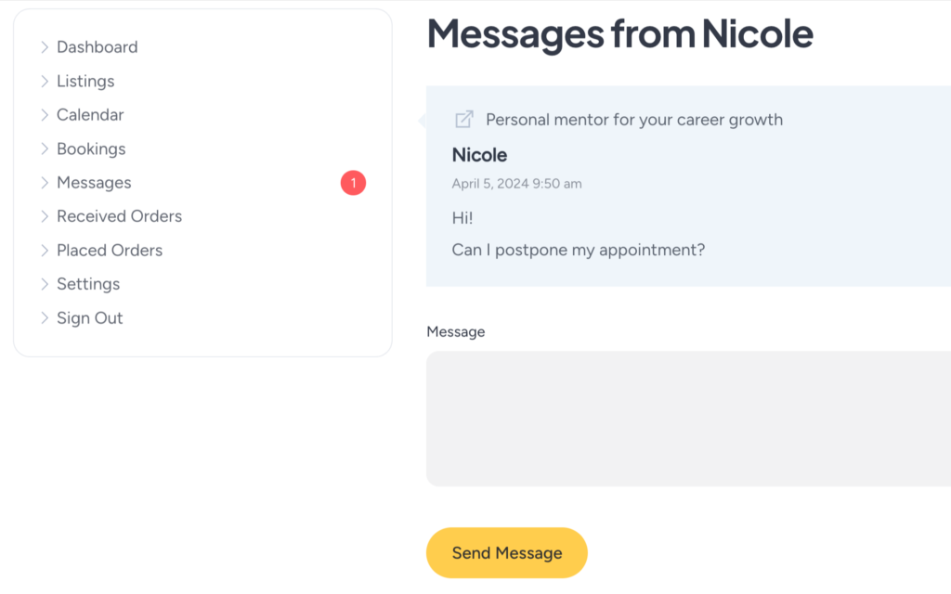Click Nicole's name above the message

(x=479, y=155)
